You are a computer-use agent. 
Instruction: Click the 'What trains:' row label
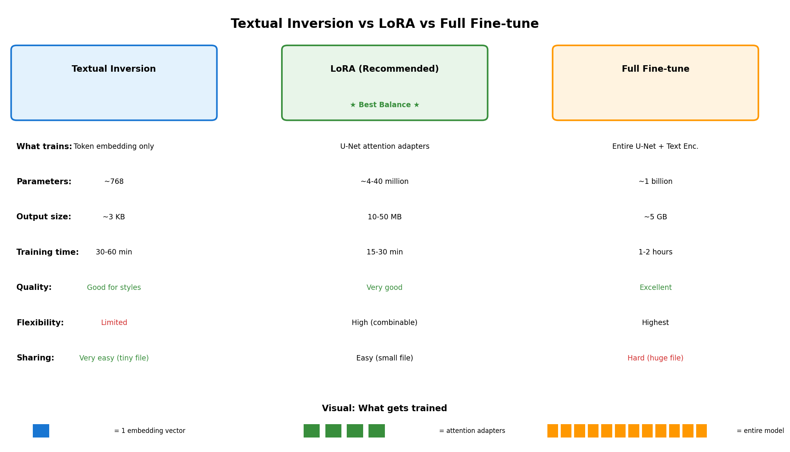[x=44, y=146]
